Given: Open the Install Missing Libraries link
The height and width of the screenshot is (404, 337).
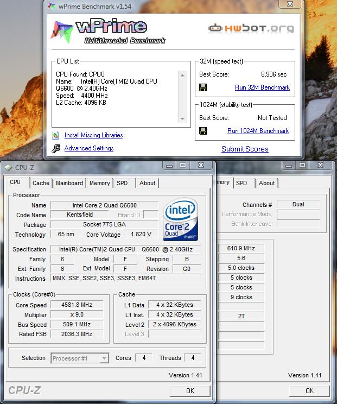Looking at the screenshot, I should [93, 135].
